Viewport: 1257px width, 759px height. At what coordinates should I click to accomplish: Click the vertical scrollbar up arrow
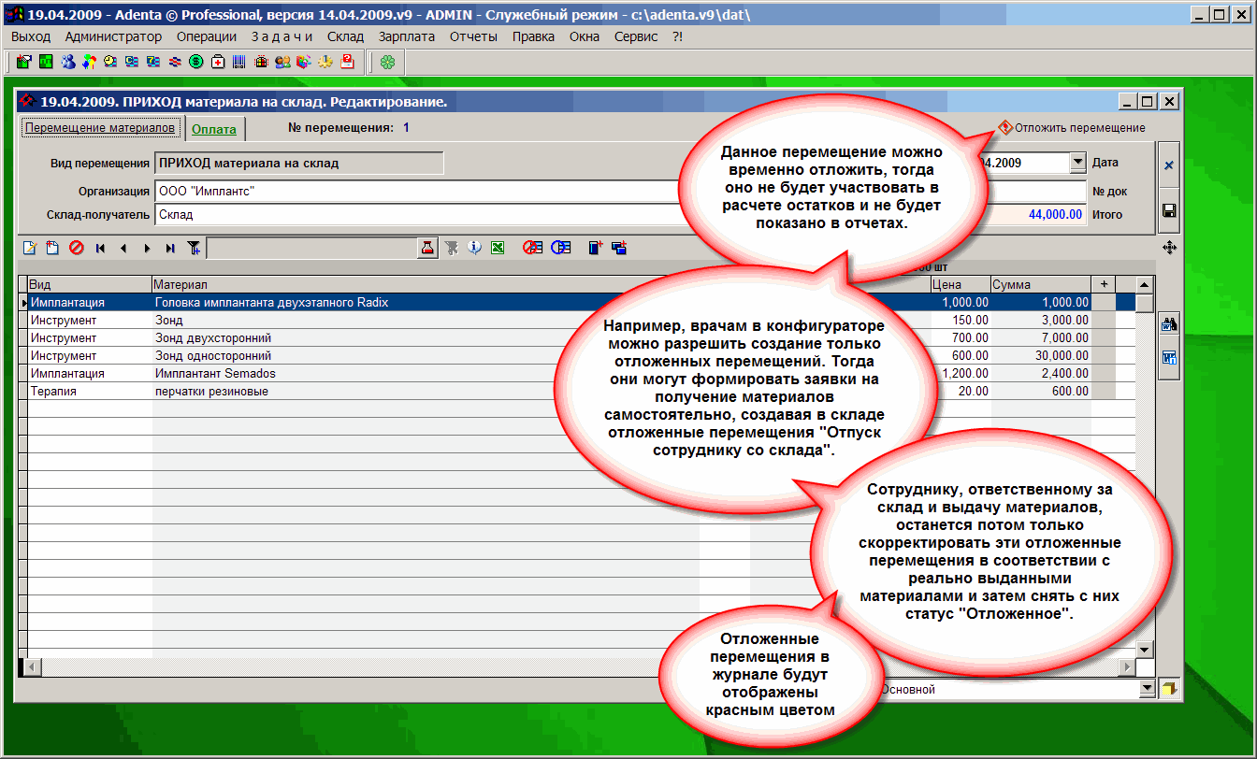coord(1144,284)
